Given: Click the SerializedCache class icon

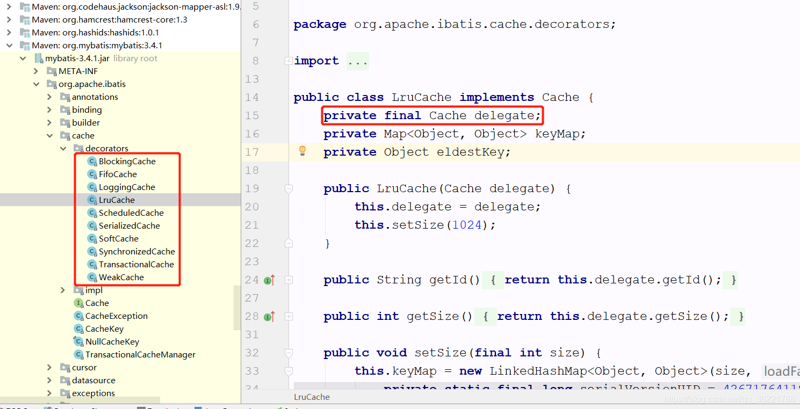Looking at the screenshot, I should 92,225.
